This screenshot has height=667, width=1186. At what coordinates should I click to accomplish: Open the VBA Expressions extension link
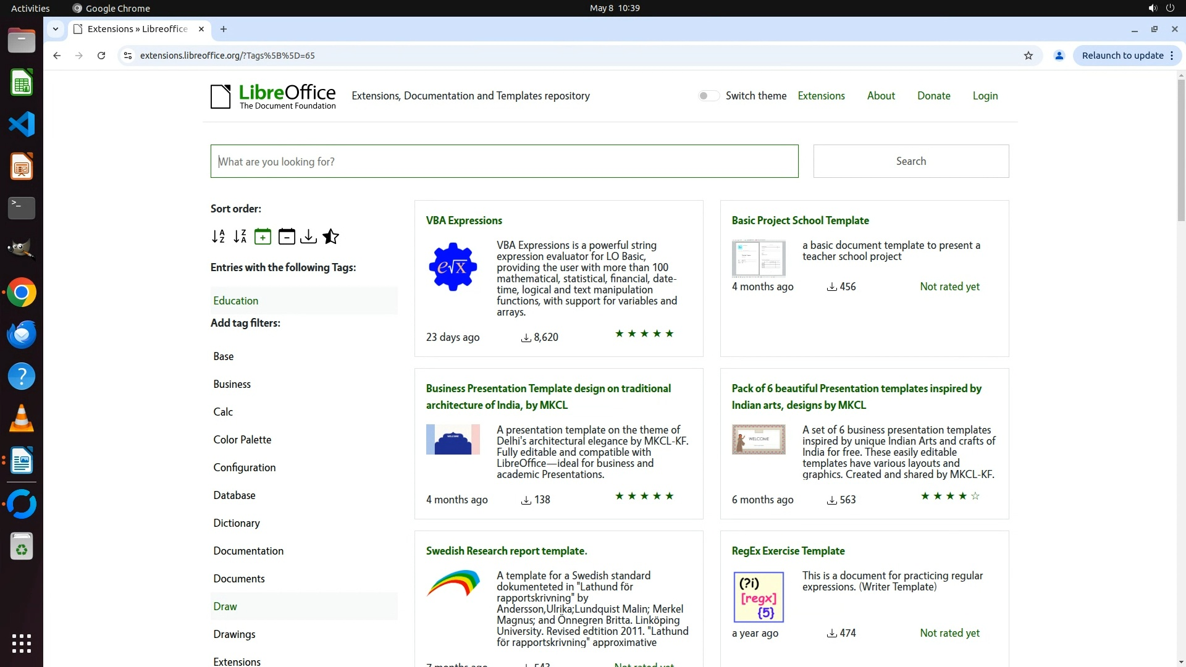coord(464,220)
